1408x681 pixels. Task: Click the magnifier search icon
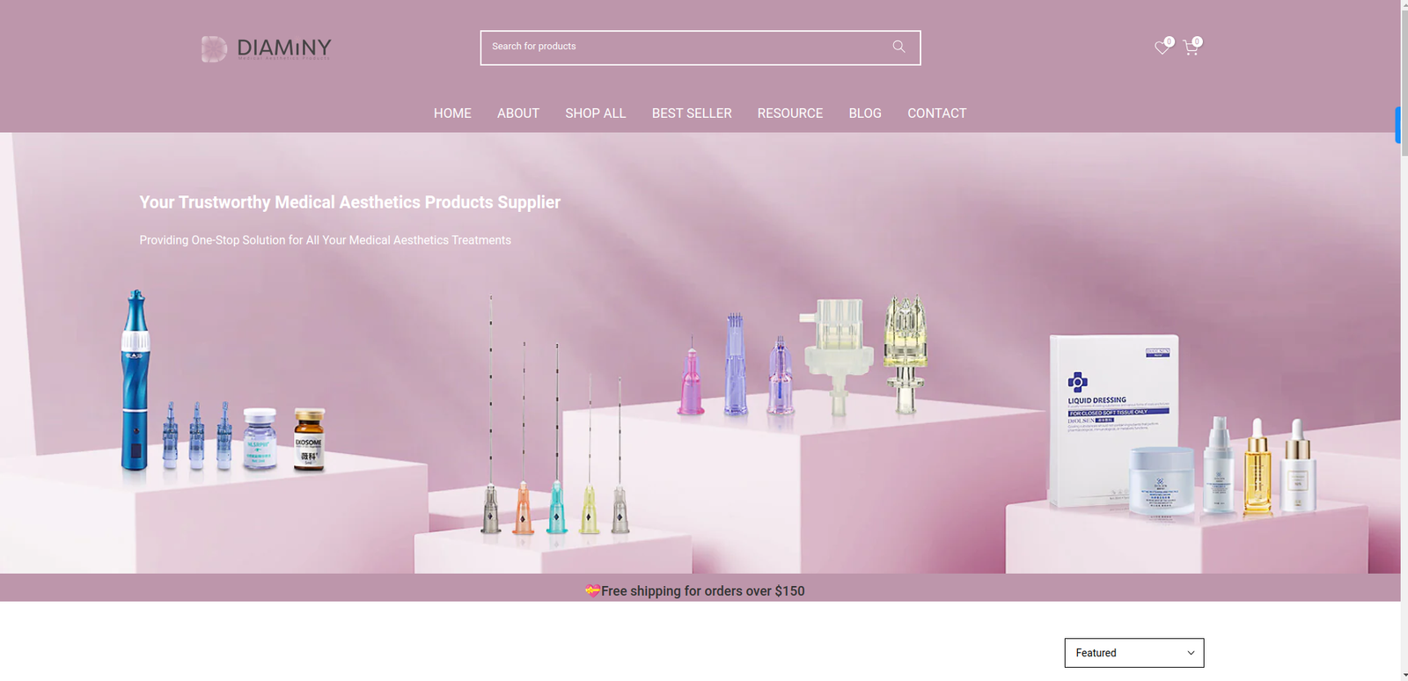(898, 47)
